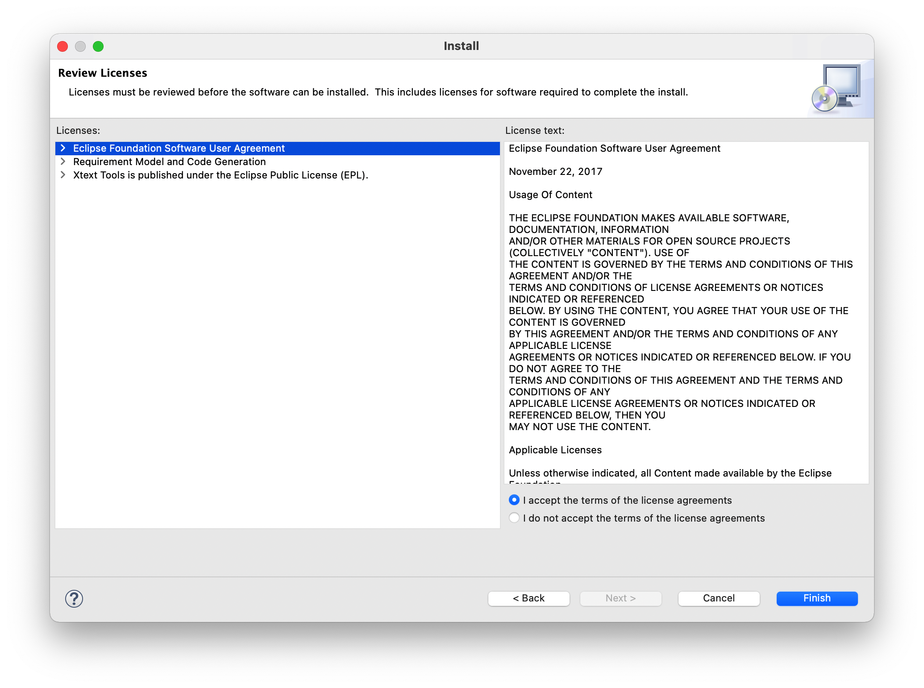Click the Finish button blue icon
Viewport: 924px width, 688px height.
click(x=816, y=597)
